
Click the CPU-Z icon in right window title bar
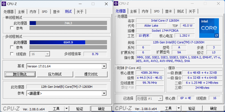(116, 3)
